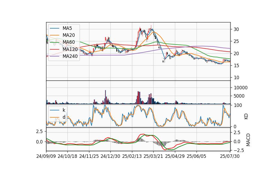Click the date label 24/09/09
Viewport: 256px width, 184px height.
tap(46, 156)
